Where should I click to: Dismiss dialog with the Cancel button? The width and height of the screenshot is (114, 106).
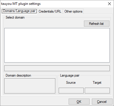[x=102, y=102]
